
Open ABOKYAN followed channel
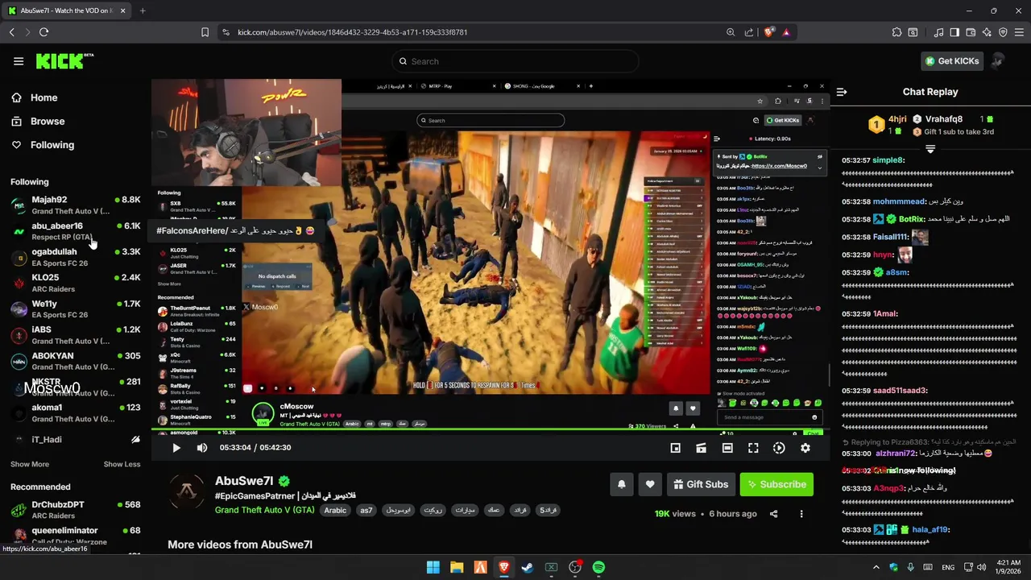(76, 361)
